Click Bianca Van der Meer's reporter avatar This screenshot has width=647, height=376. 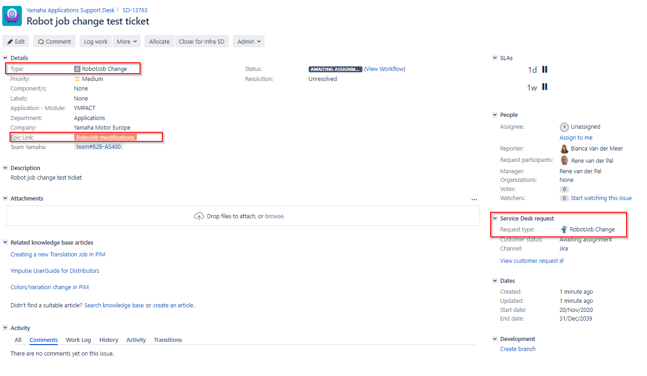(564, 149)
